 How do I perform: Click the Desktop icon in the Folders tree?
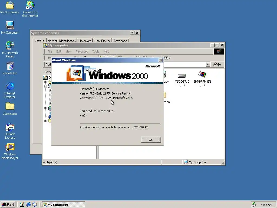[x=45, y=77]
